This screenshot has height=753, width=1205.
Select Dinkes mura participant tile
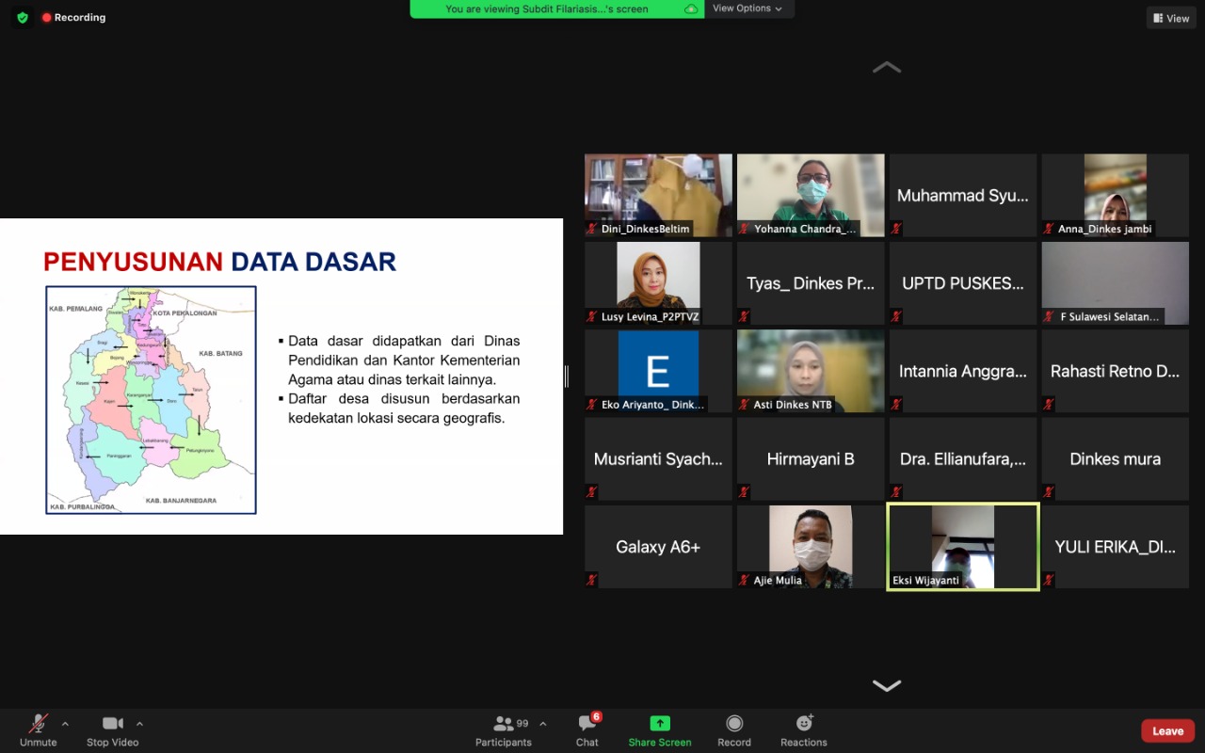pyautogui.click(x=1116, y=459)
